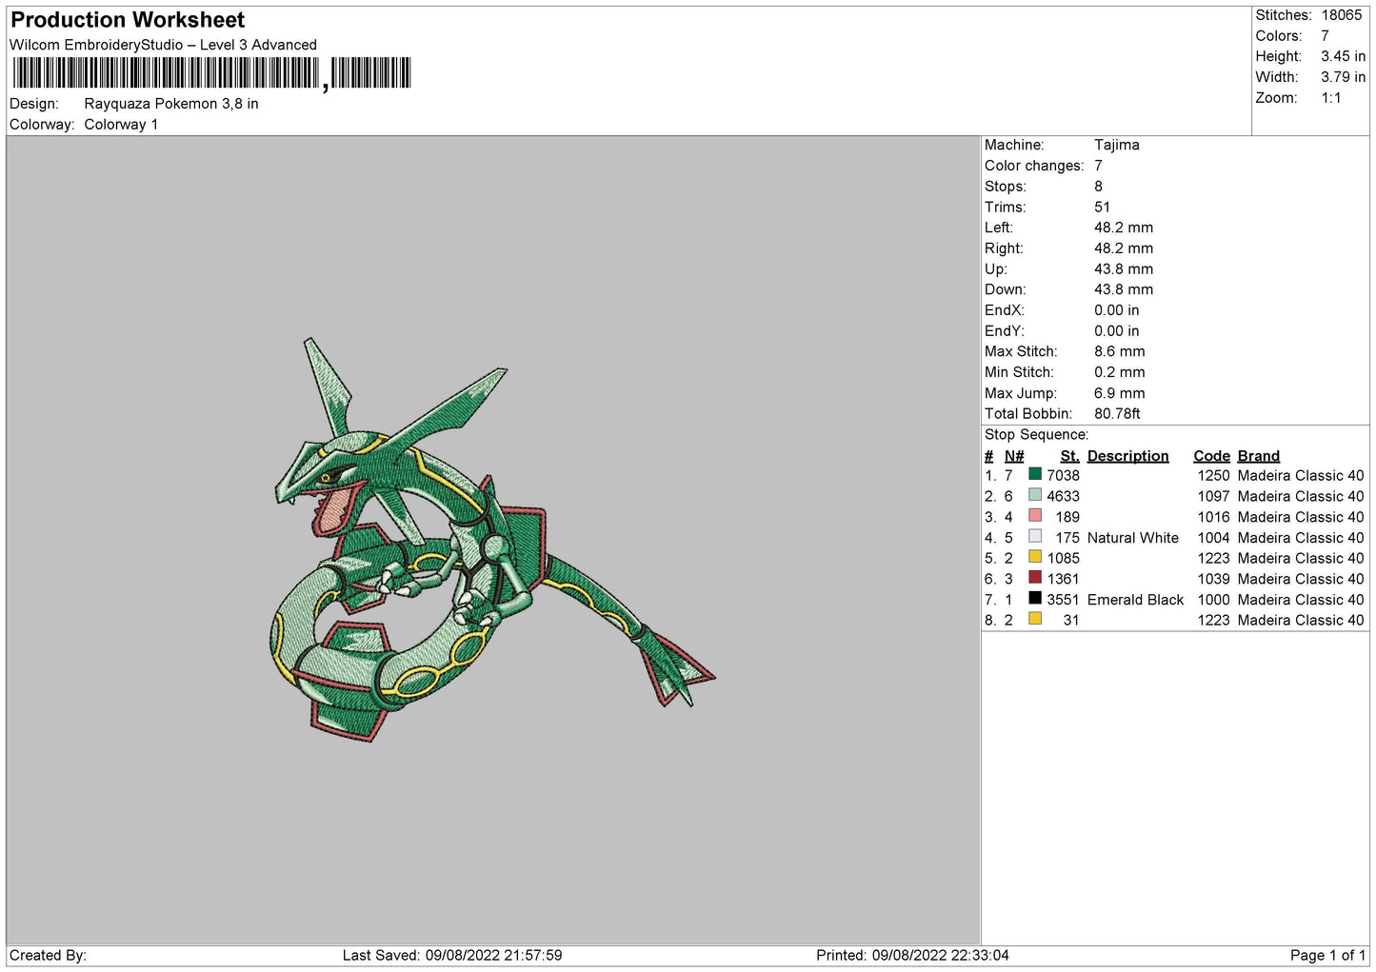
Task: Click thread code '1016' in stop 3
Action: tap(1213, 517)
